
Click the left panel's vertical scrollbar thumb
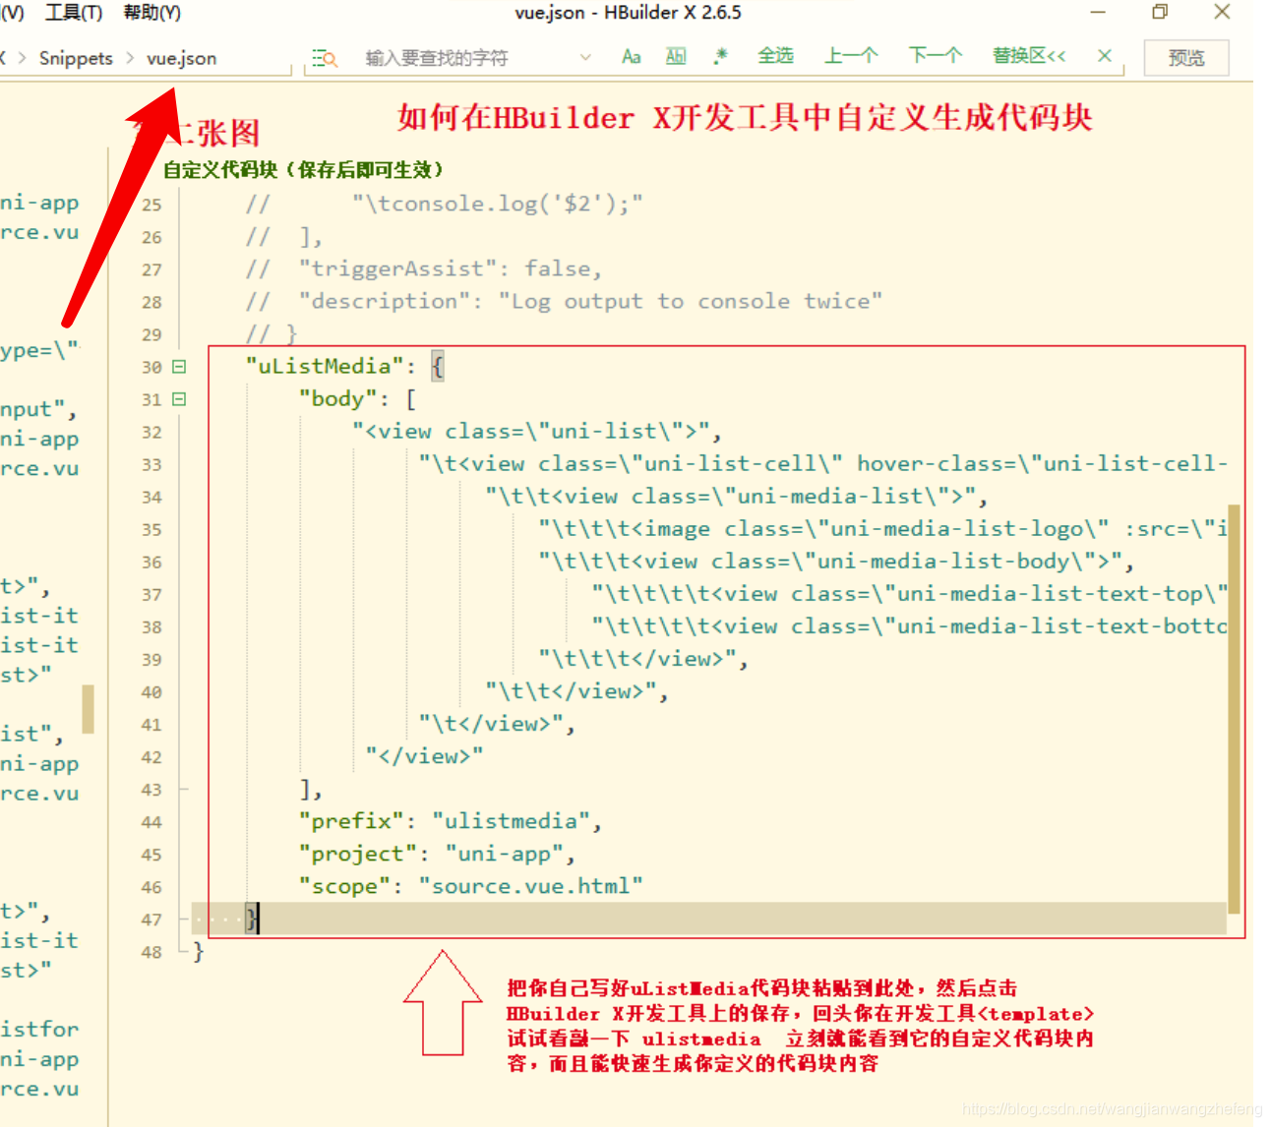pyautogui.click(x=88, y=709)
